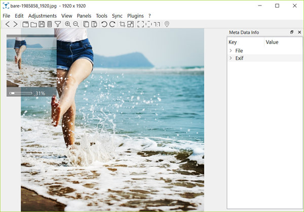
Task: Click the open file toolbar icon
Action: coord(25,24)
